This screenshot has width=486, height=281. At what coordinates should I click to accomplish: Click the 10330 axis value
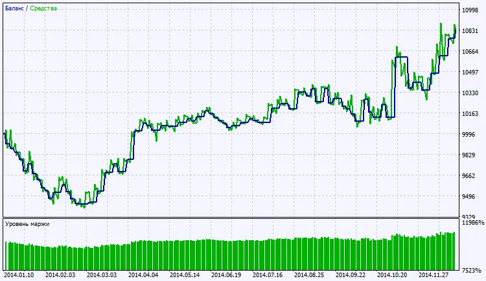471,93
